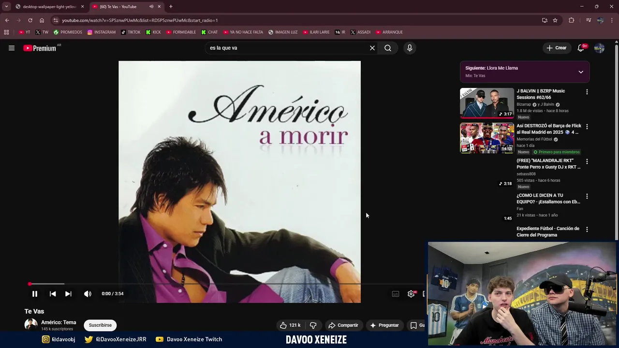
Task: Like the video with 121 k likes
Action: pos(290,325)
